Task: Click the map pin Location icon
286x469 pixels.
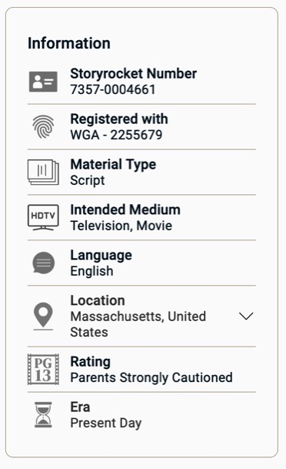Action: tap(43, 317)
